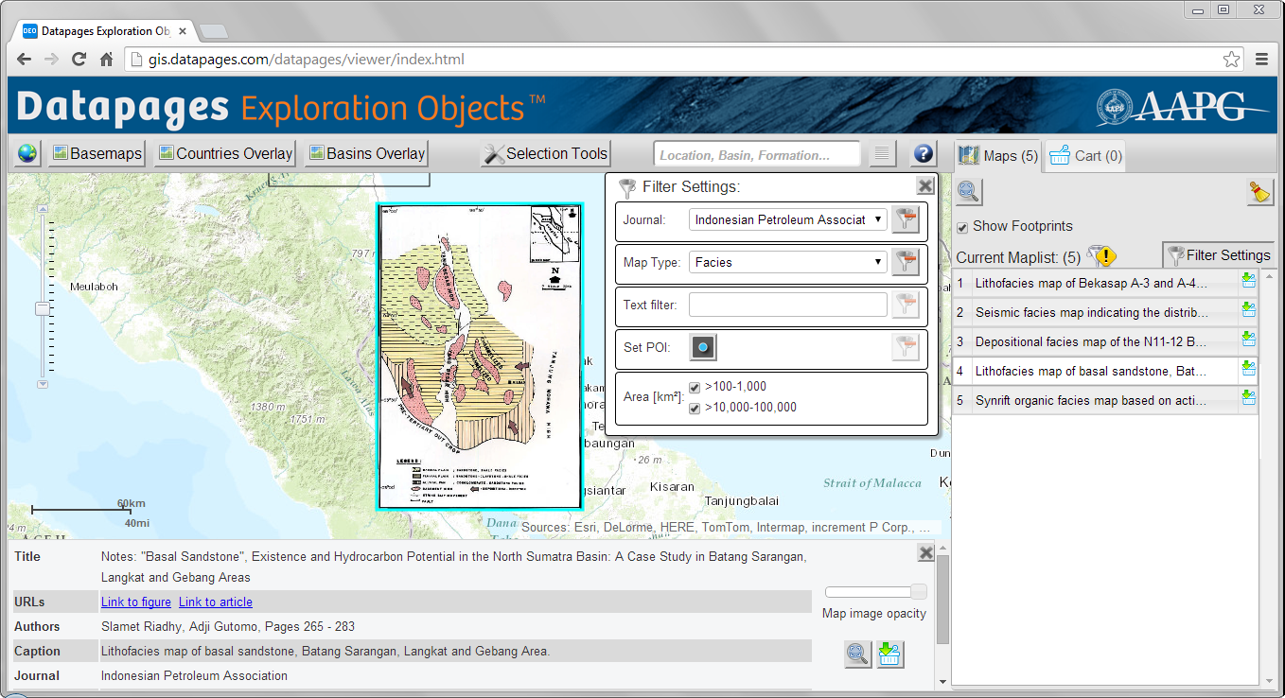
Task: Switch to the Maps (5) tab
Action: tap(998, 155)
